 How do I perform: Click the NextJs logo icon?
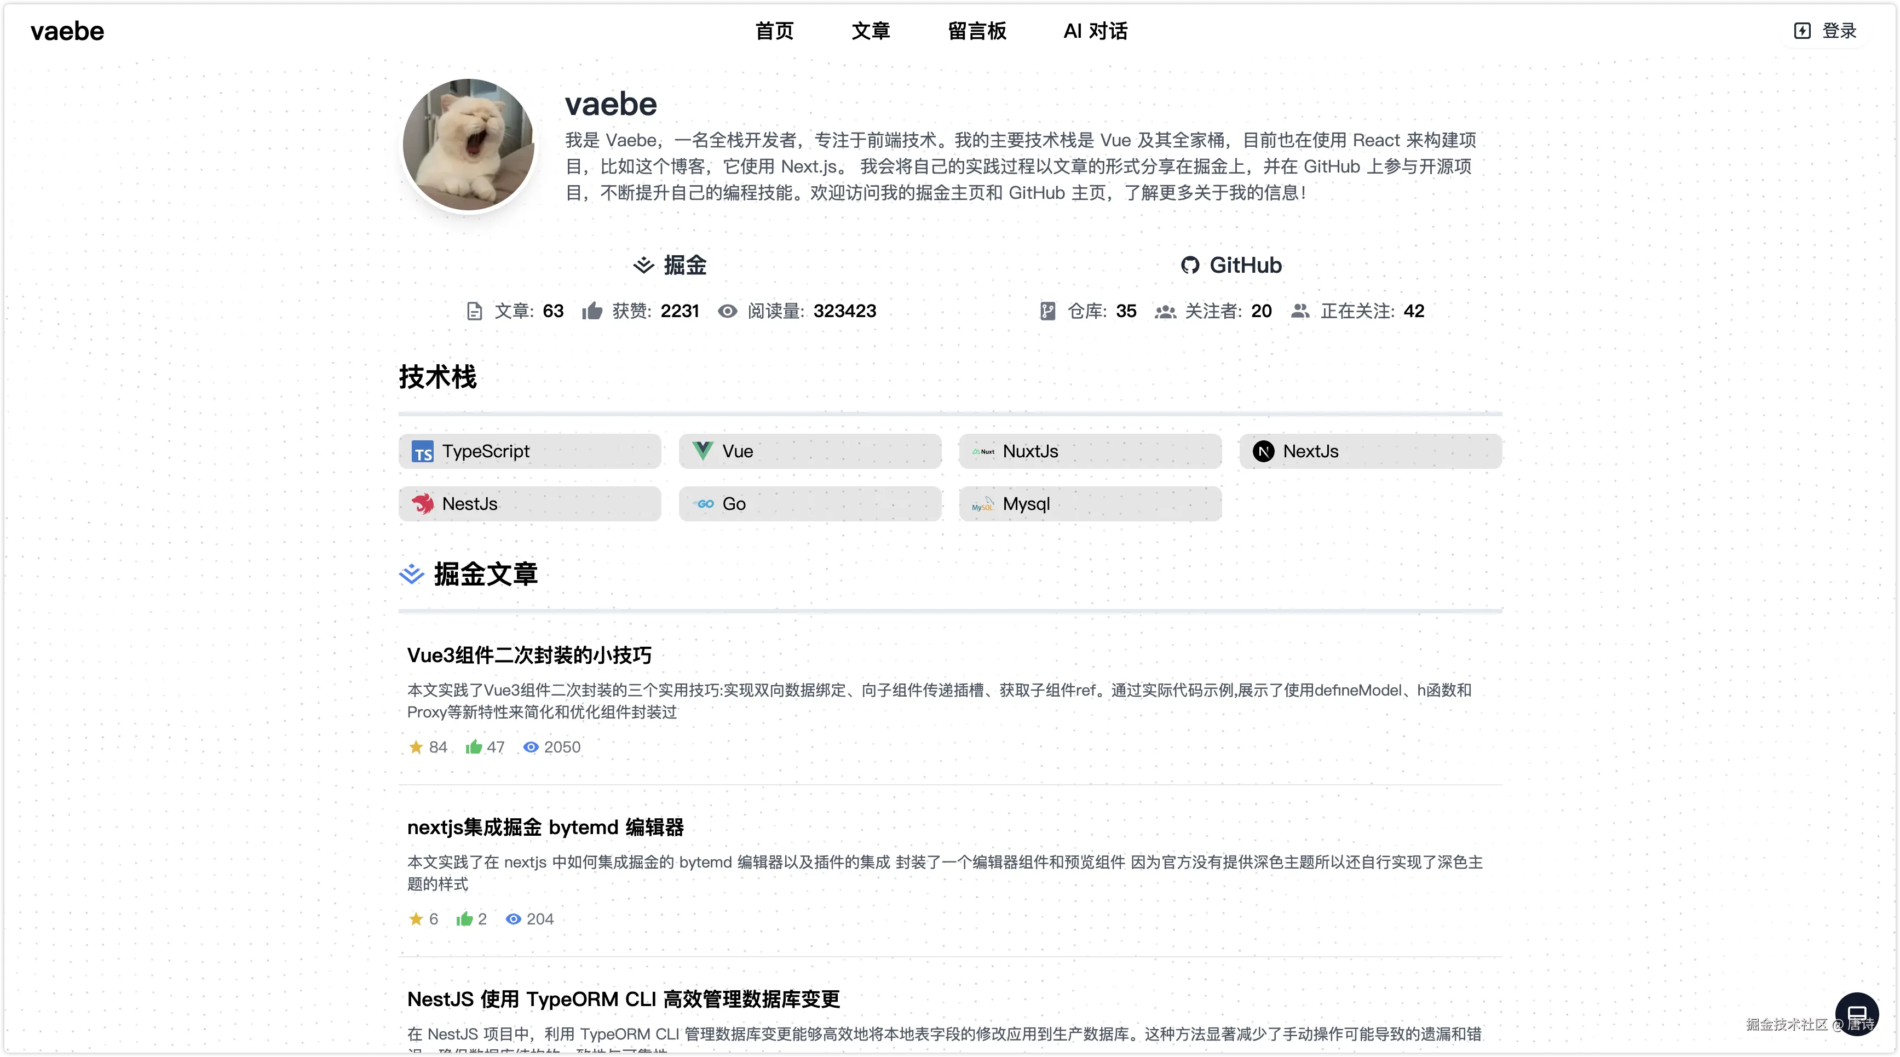pyautogui.click(x=1263, y=451)
